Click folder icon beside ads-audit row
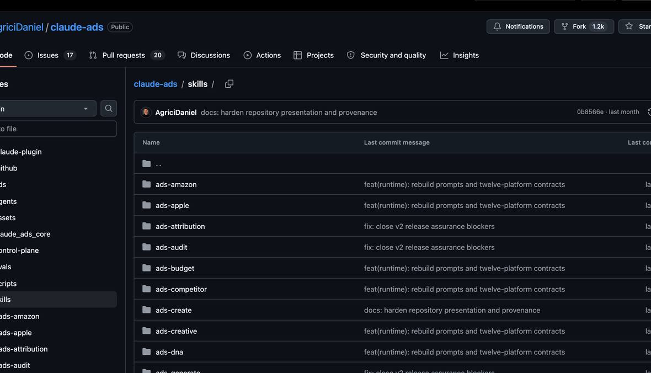Image resolution: width=651 pixels, height=373 pixels. pyautogui.click(x=146, y=247)
